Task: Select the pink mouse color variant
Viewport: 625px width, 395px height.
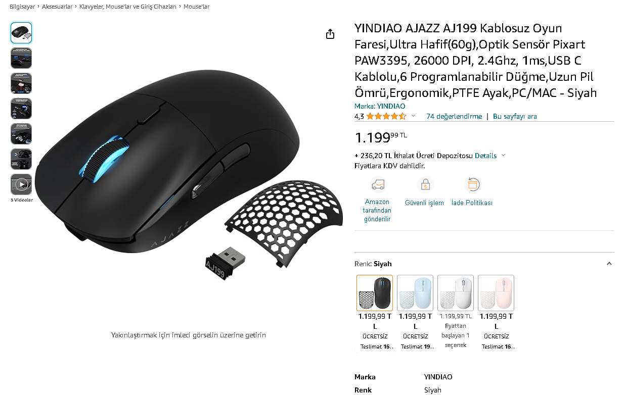Action: [496, 293]
